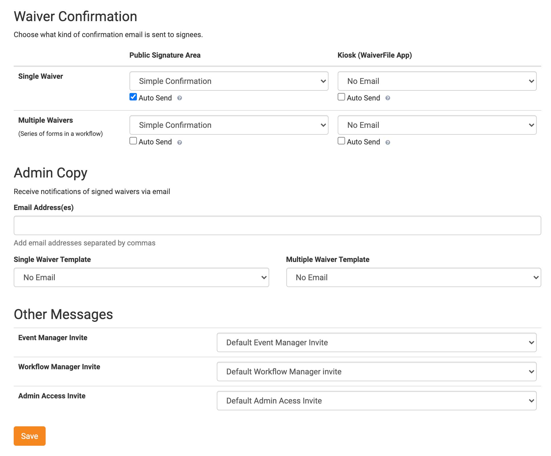Enable Multiple Waivers public Auto Send checkbox

point(133,141)
